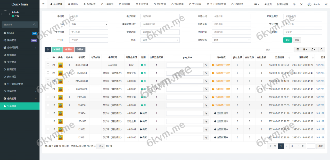Image resolution: width=330 pixels, height=160 pixels.
Task: Click the 提交 submit button
Action: pos(287,40)
